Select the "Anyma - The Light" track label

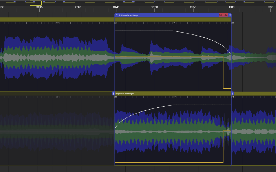[125, 93]
